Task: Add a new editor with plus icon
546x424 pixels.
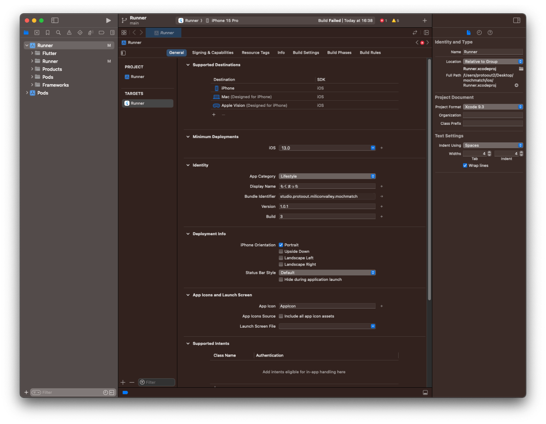Action: point(425,20)
